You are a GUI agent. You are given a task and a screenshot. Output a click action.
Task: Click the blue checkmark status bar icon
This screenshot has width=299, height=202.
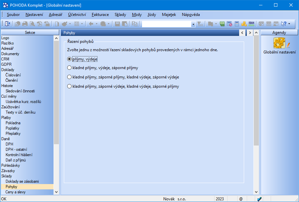pyautogui.click(x=259, y=199)
